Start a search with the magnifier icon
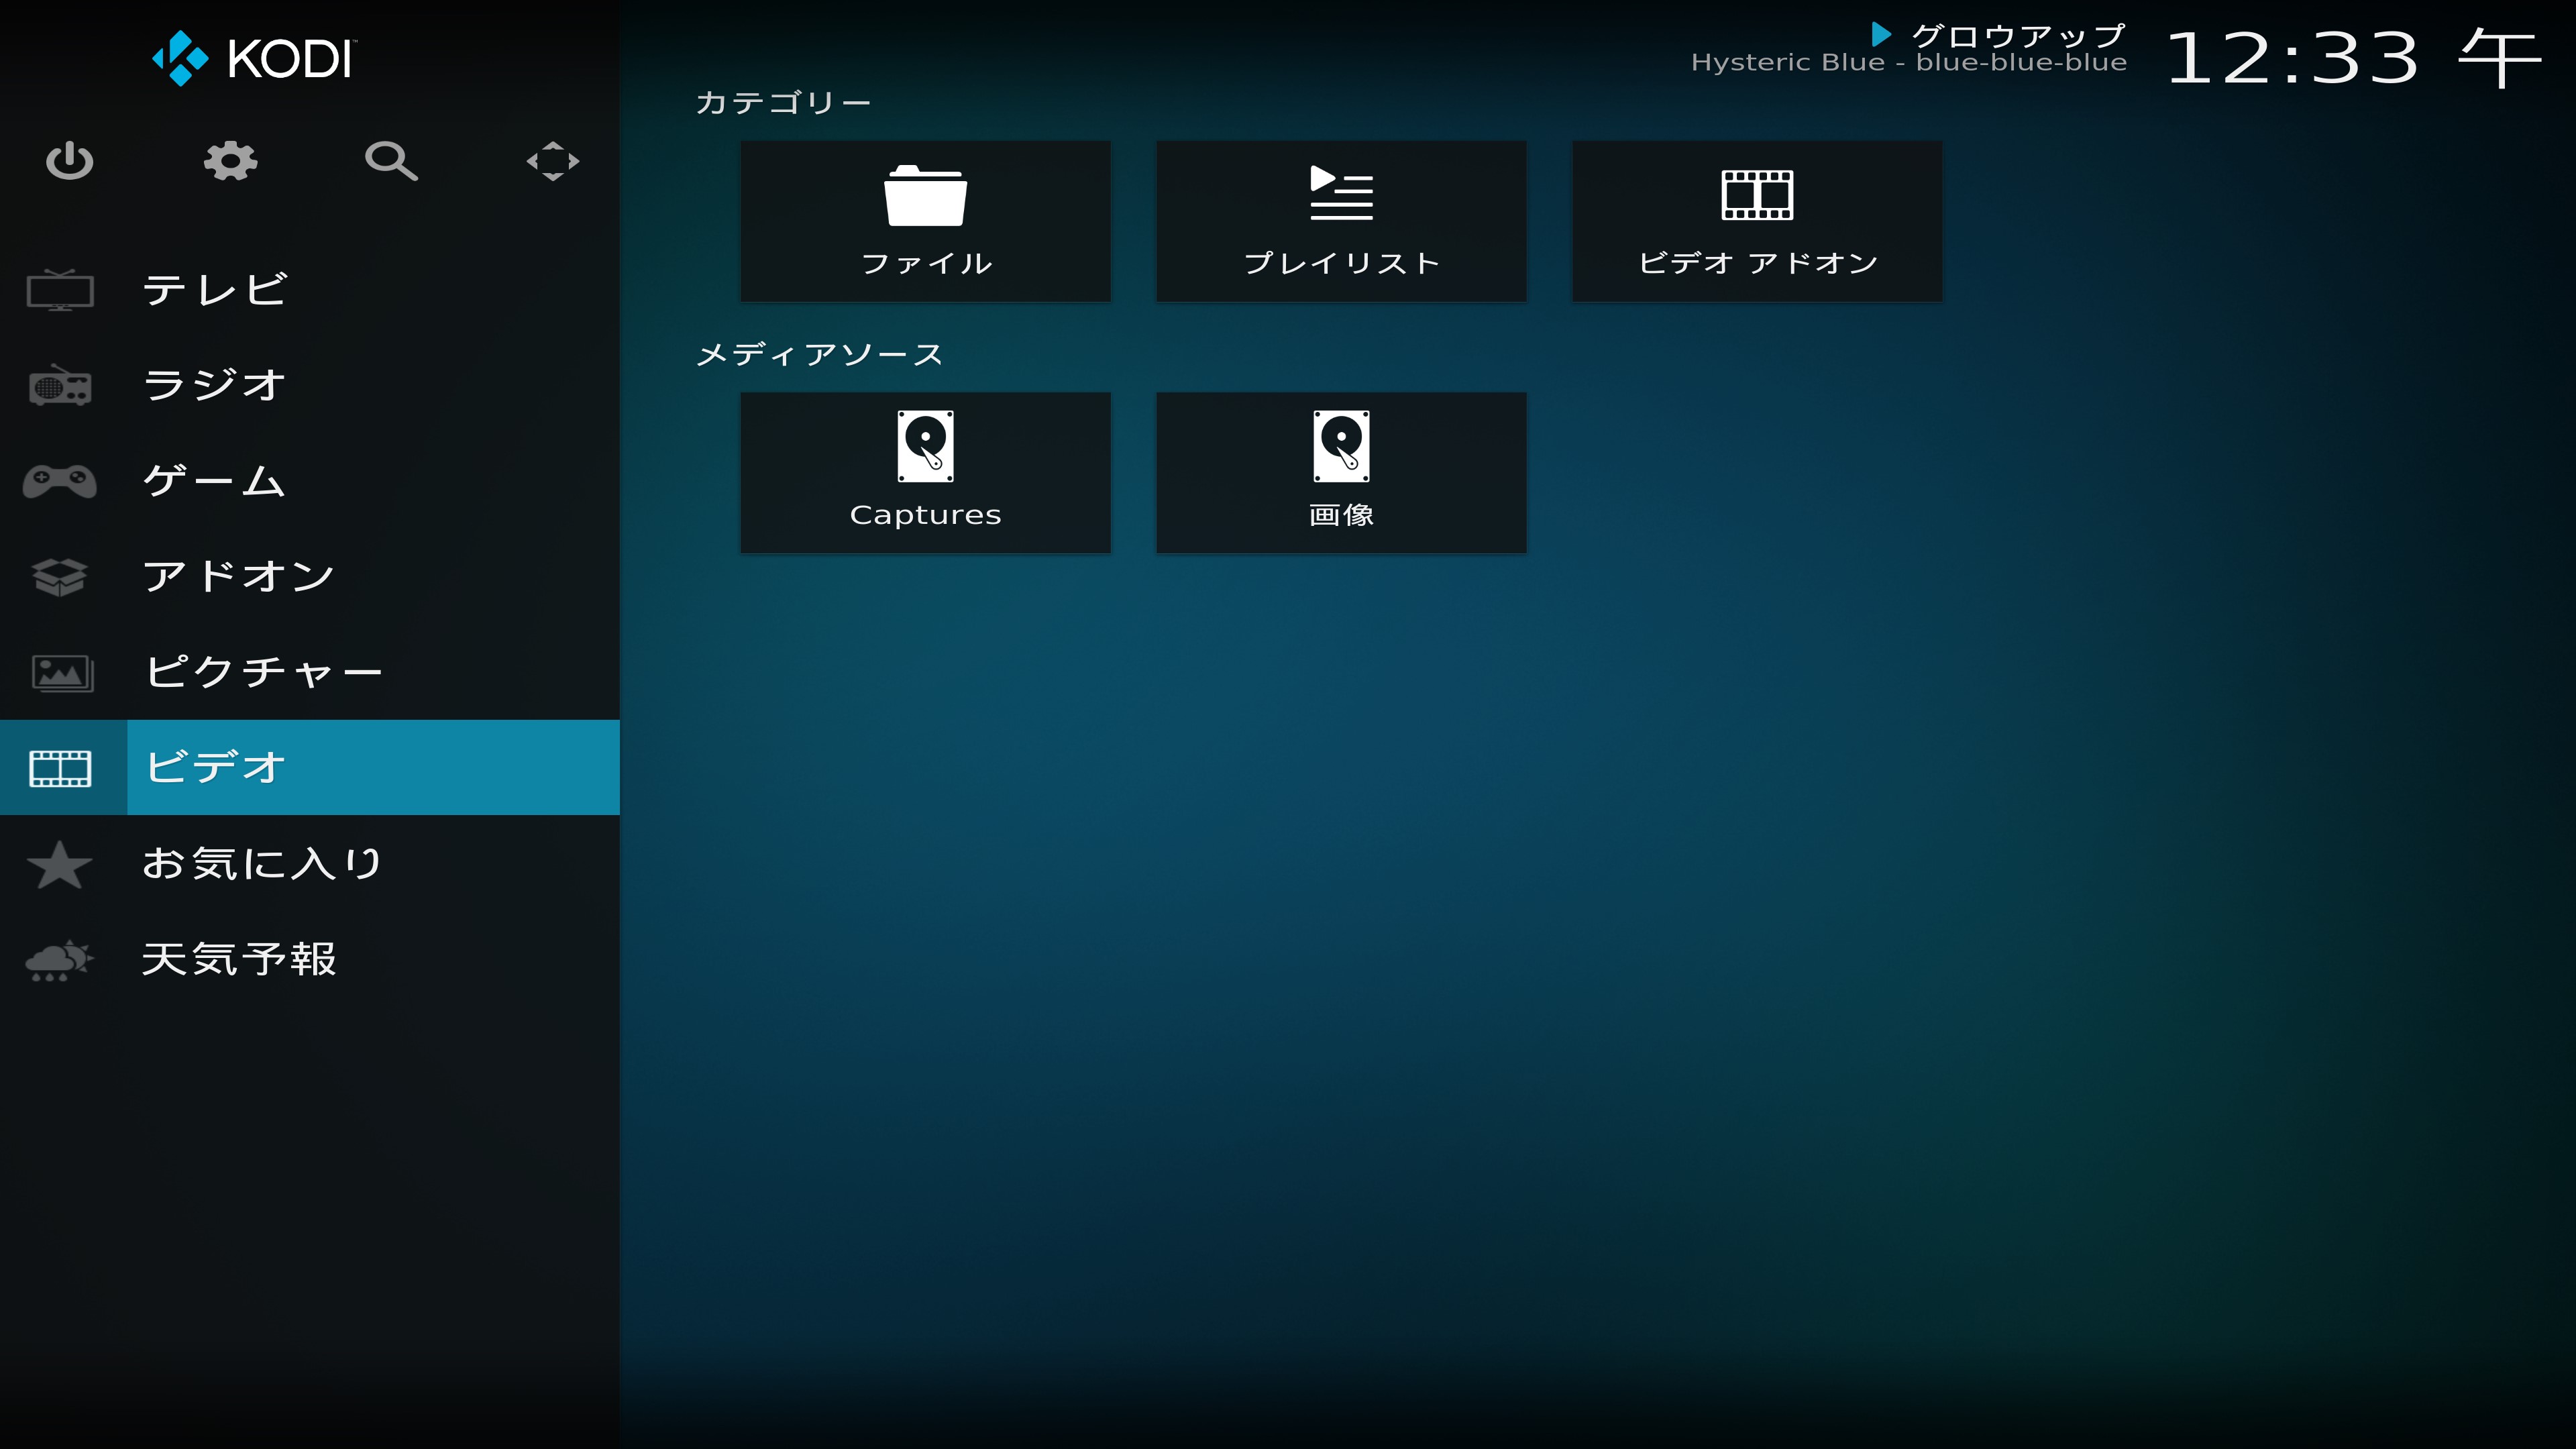 tap(391, 162)
